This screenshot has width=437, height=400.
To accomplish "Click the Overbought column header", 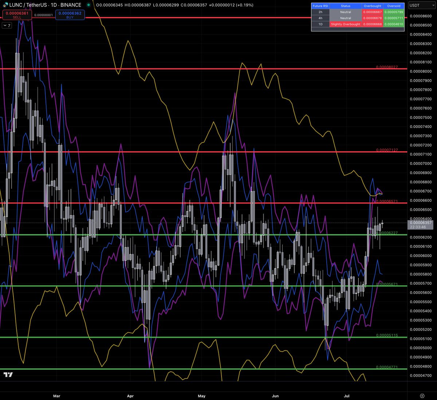I will click(x=373, y=6).
